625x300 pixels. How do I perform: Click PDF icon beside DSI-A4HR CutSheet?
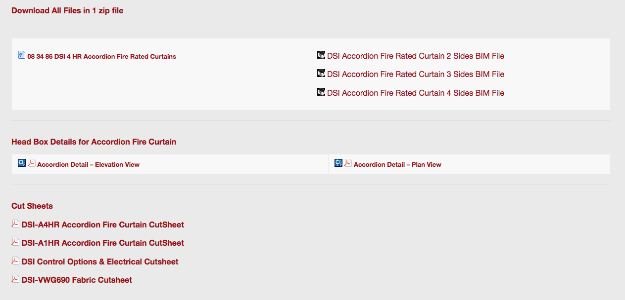[x=15, y=224]
